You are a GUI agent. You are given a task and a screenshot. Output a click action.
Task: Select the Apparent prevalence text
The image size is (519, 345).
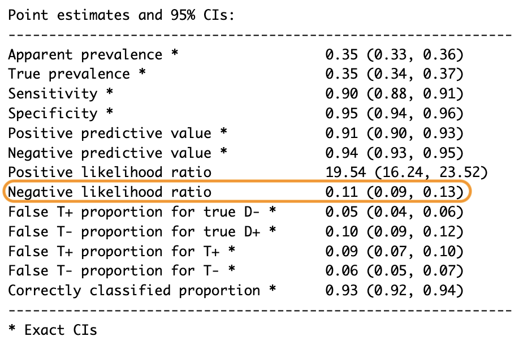click(85, 55)
